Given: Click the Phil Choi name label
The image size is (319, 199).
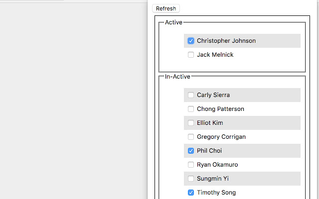Looking at the screenshot, I should 209,151.
